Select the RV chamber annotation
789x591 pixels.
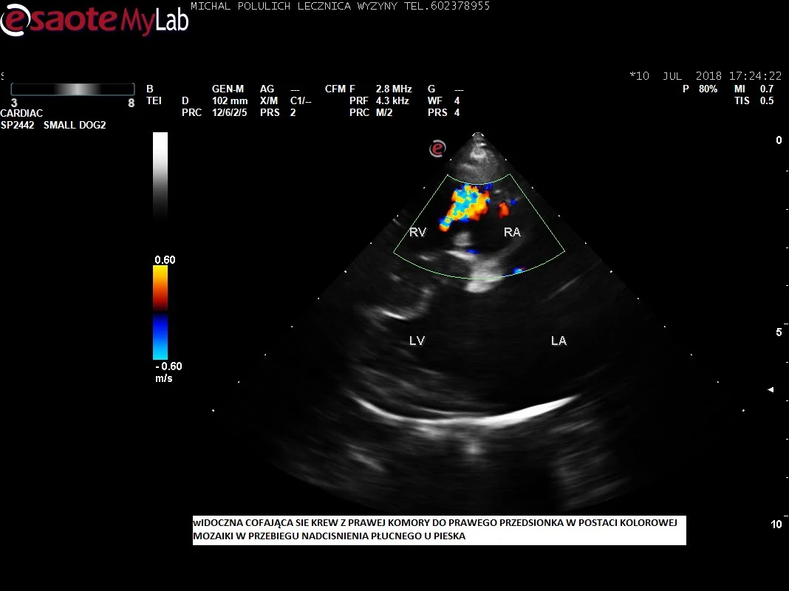[417, 232]
